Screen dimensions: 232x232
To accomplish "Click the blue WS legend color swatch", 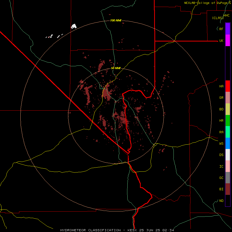I will (x=228, y=143).
